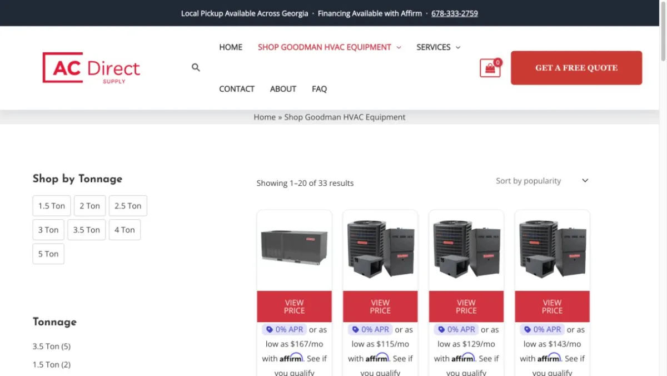View price of $115/mo product

380,306
